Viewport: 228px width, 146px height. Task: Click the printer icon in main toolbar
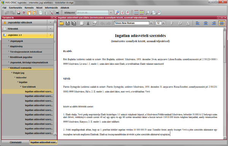[x=57, y=13]
